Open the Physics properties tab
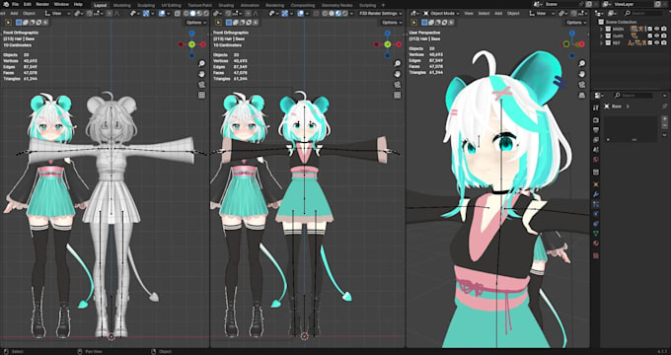 click(596, 214)
